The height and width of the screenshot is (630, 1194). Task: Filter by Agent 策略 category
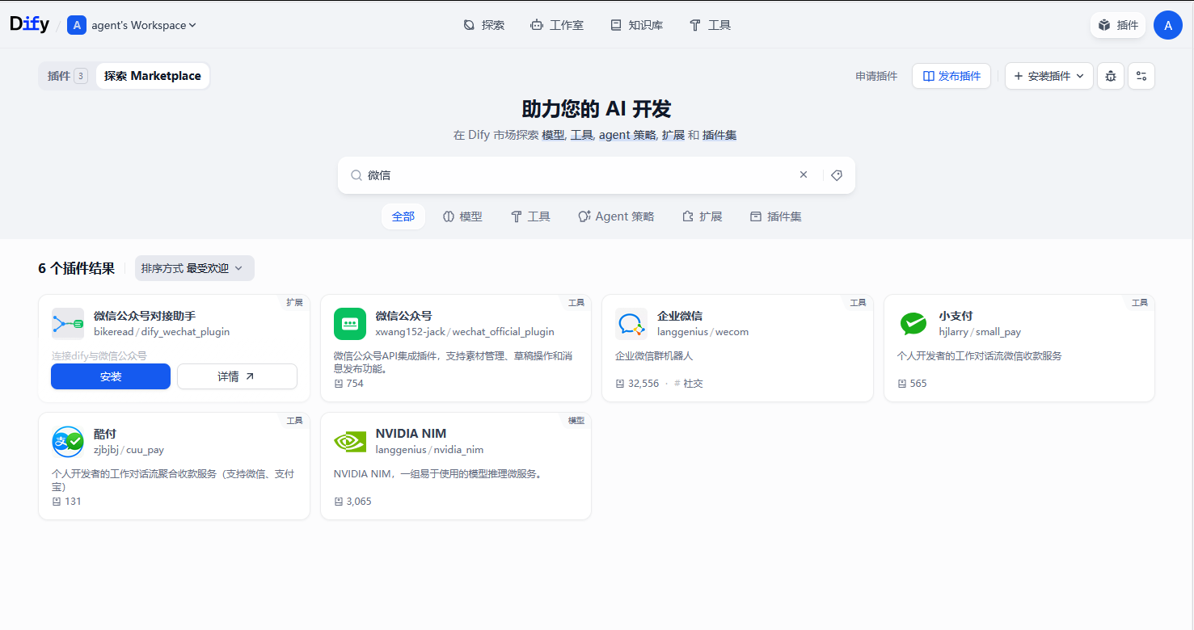pyautogui.click(x=616, y=216)
